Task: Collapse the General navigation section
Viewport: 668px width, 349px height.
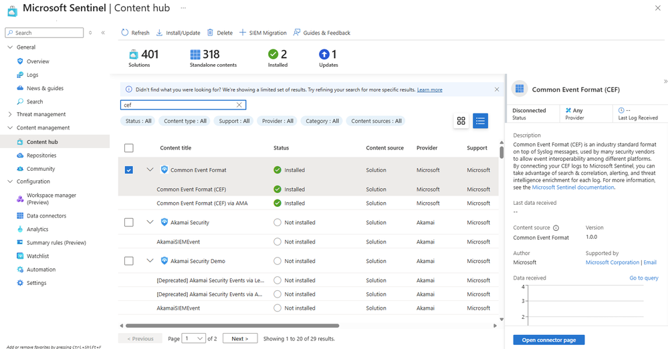Action: click(x=10, y=47)
